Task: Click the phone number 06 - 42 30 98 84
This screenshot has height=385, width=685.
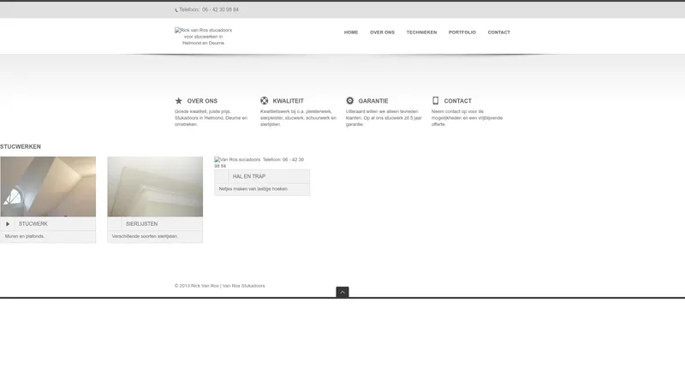Action: point(220,9)
